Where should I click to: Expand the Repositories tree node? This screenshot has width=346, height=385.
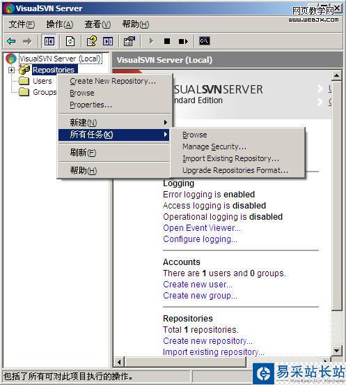tap(11, 70)
